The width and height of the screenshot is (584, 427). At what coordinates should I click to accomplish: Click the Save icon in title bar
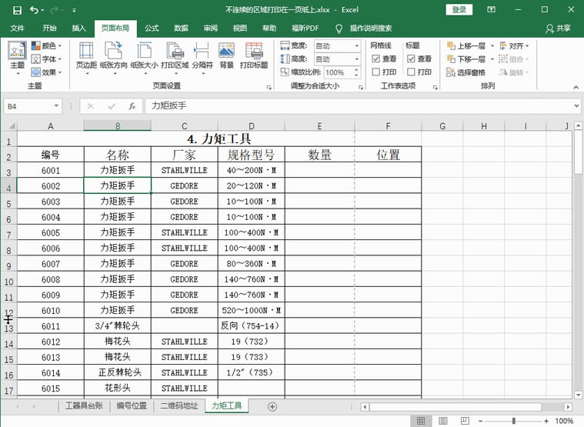[x=17, y=10]
